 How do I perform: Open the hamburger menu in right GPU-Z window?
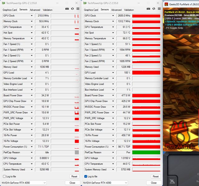tap(159, 9)
